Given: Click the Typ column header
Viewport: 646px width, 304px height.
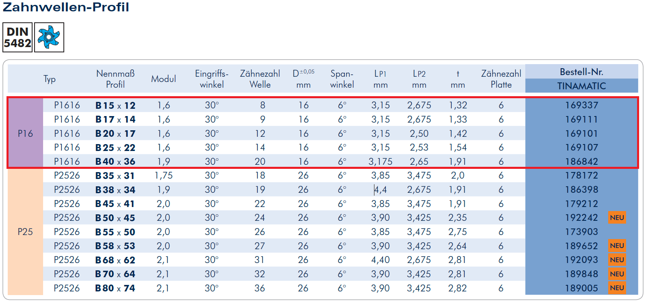Looking at the screenshot, I should [x=50, y=79].
